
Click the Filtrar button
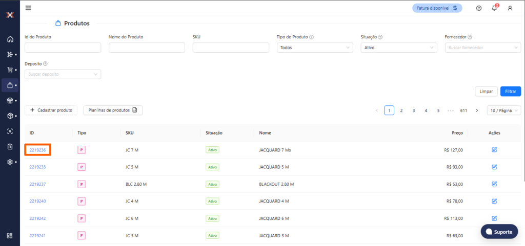pos(510,92)
